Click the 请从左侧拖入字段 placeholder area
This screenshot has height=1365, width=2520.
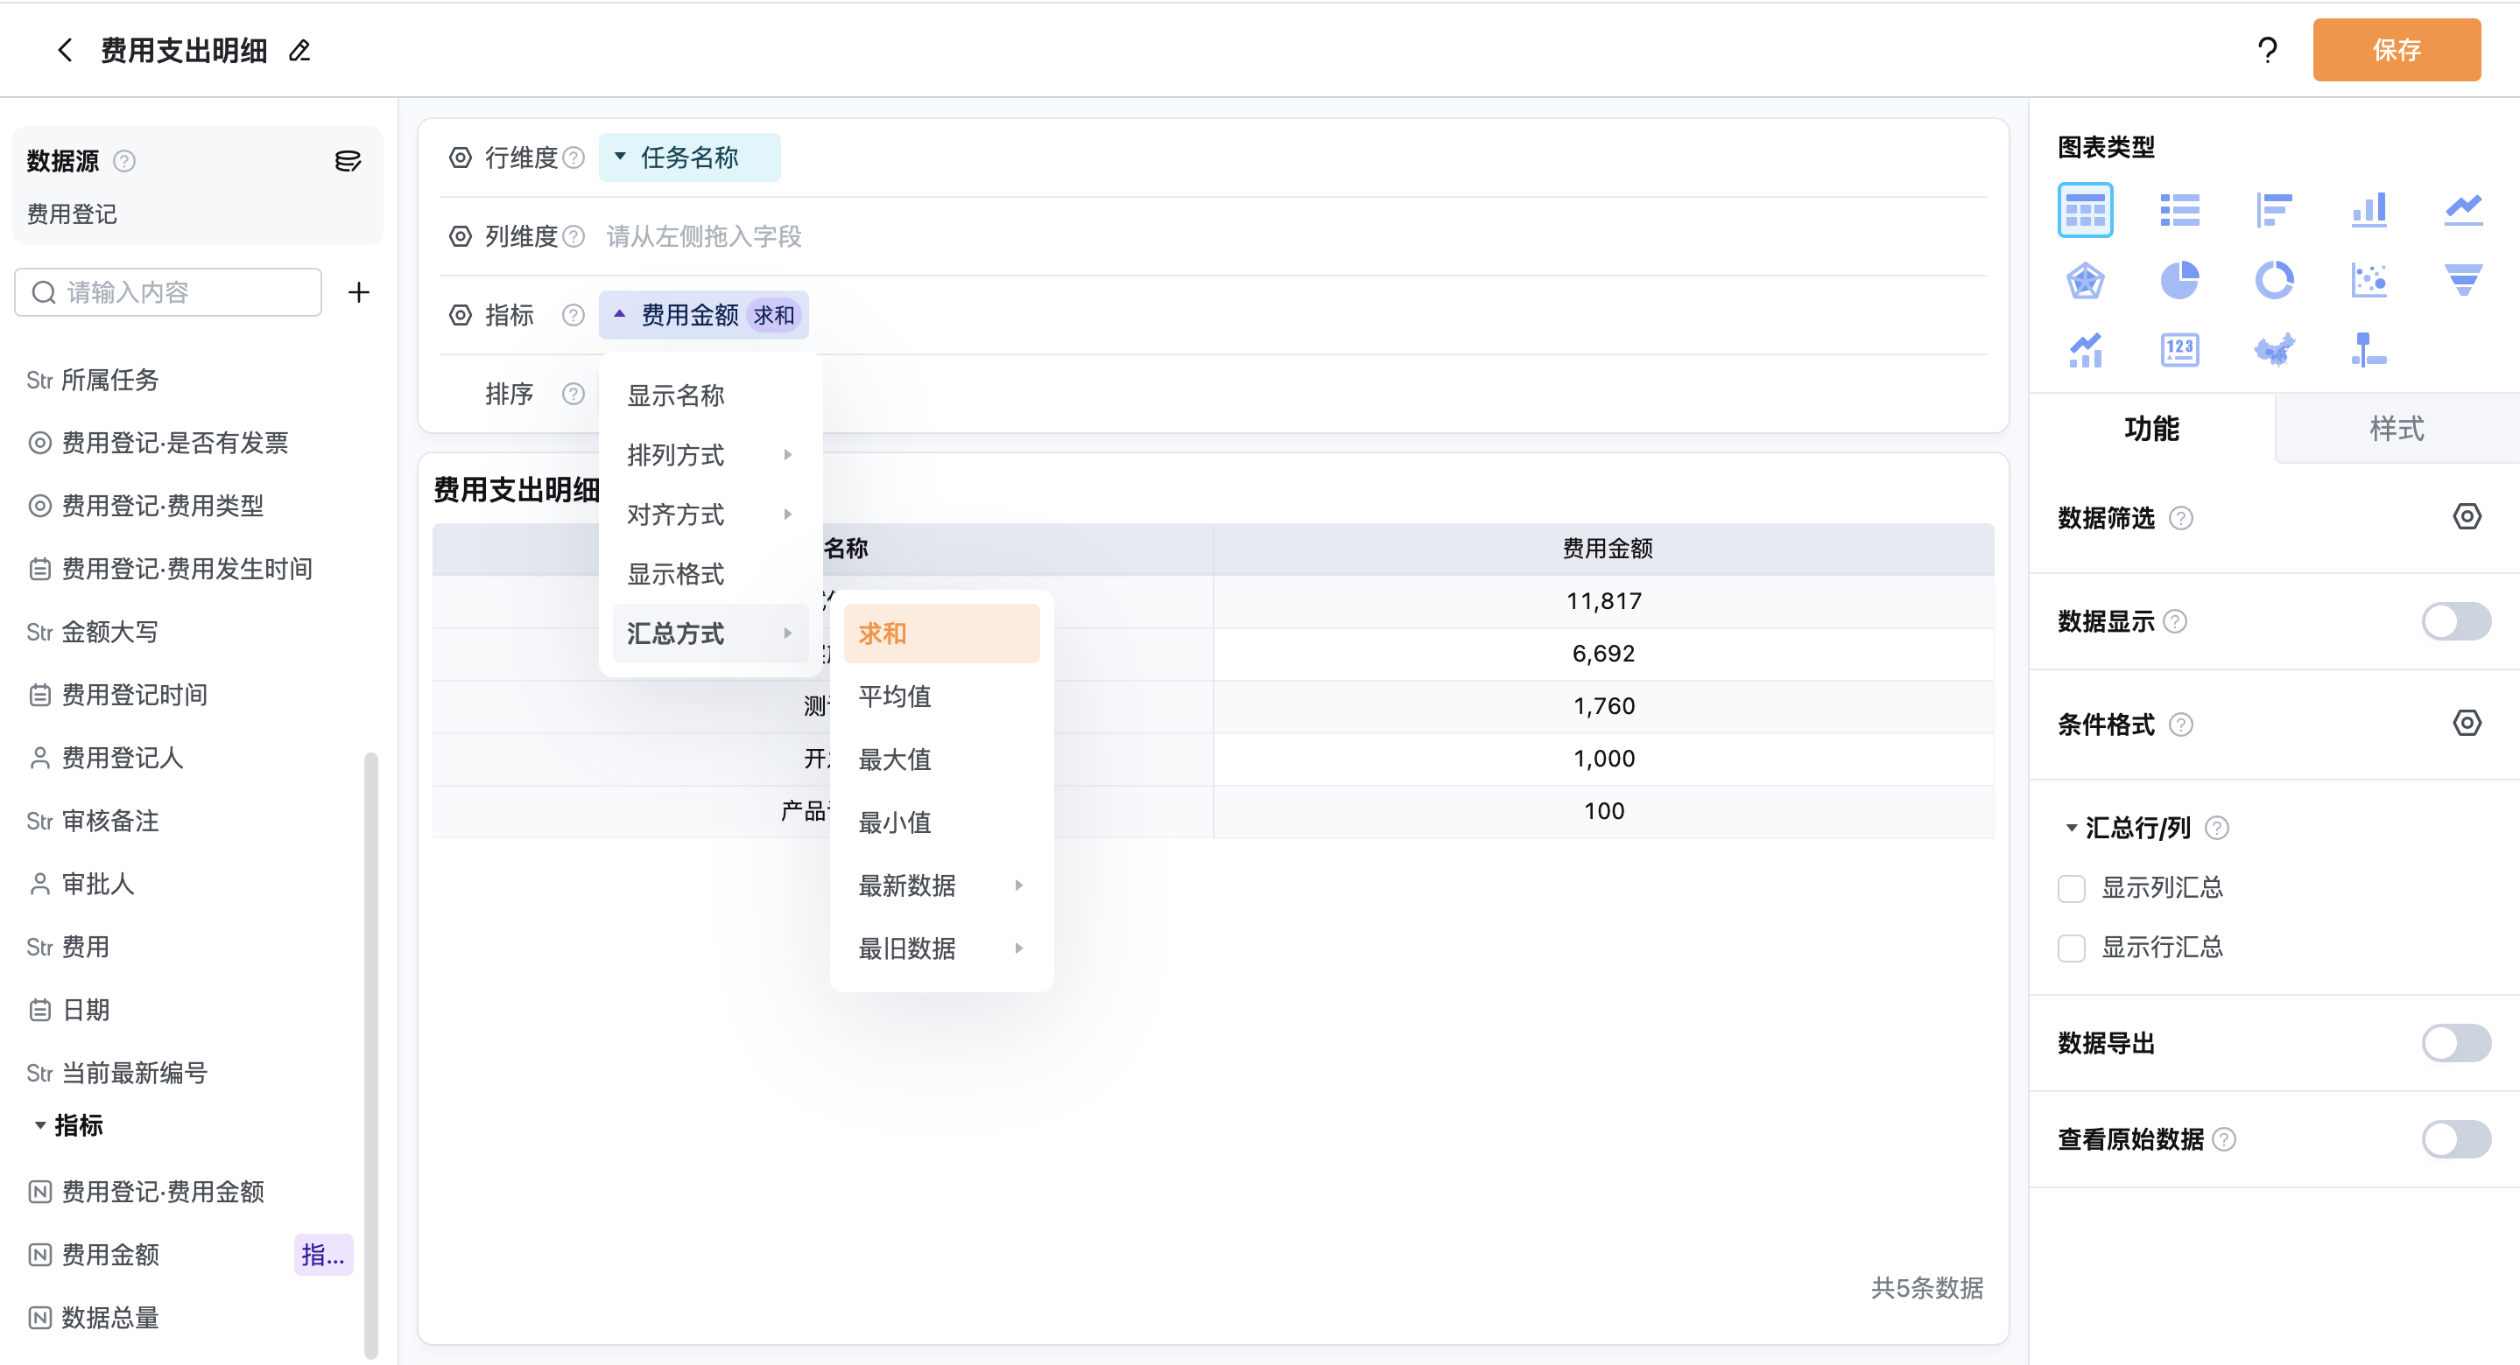pos(702,236)
